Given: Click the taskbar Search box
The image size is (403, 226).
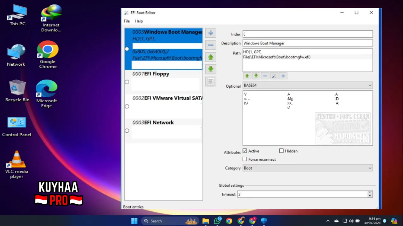Looking at the screenshot, I should (170, 221).
